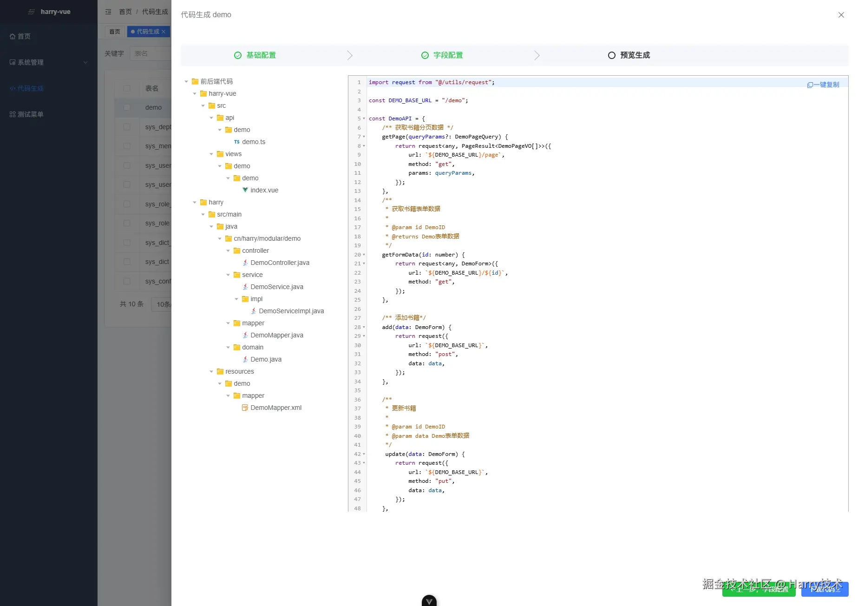Viewport: 858px width, 606px height.
Task: Open DemoServiceImpl.java via its Java icon
Action: click(254, 311)
